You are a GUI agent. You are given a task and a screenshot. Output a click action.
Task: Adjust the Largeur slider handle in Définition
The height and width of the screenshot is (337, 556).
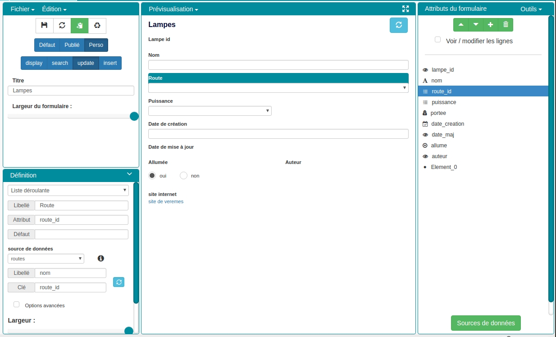click(x=128, y=331)
